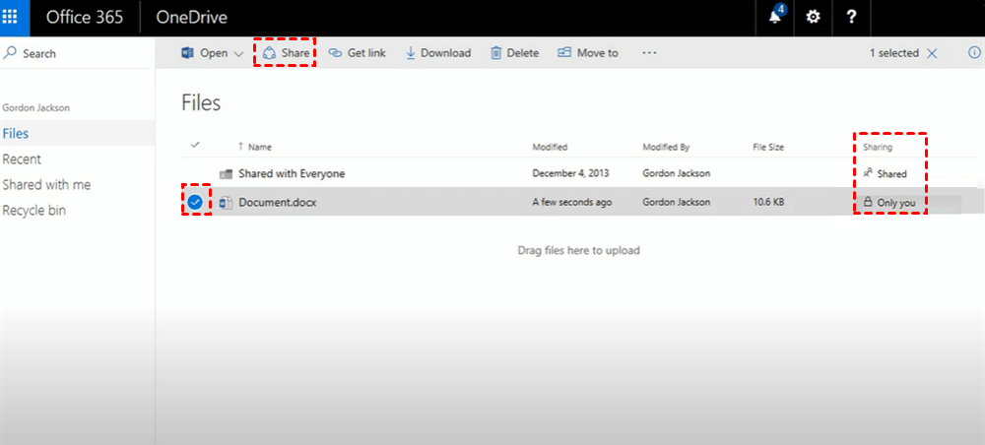The width and height of the screenshot is (985, 445).
Task: Click Gordon Jackson in the folder row
Action: pyautogui.click(x=676, y=173)
